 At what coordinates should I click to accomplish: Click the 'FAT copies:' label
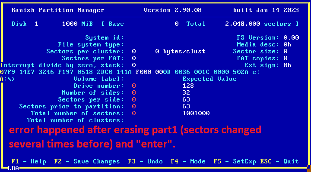[258, 58]
